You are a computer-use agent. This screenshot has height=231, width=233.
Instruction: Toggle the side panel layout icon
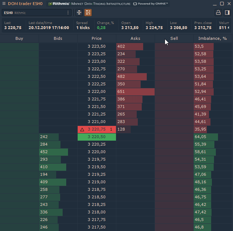point(227,13)
